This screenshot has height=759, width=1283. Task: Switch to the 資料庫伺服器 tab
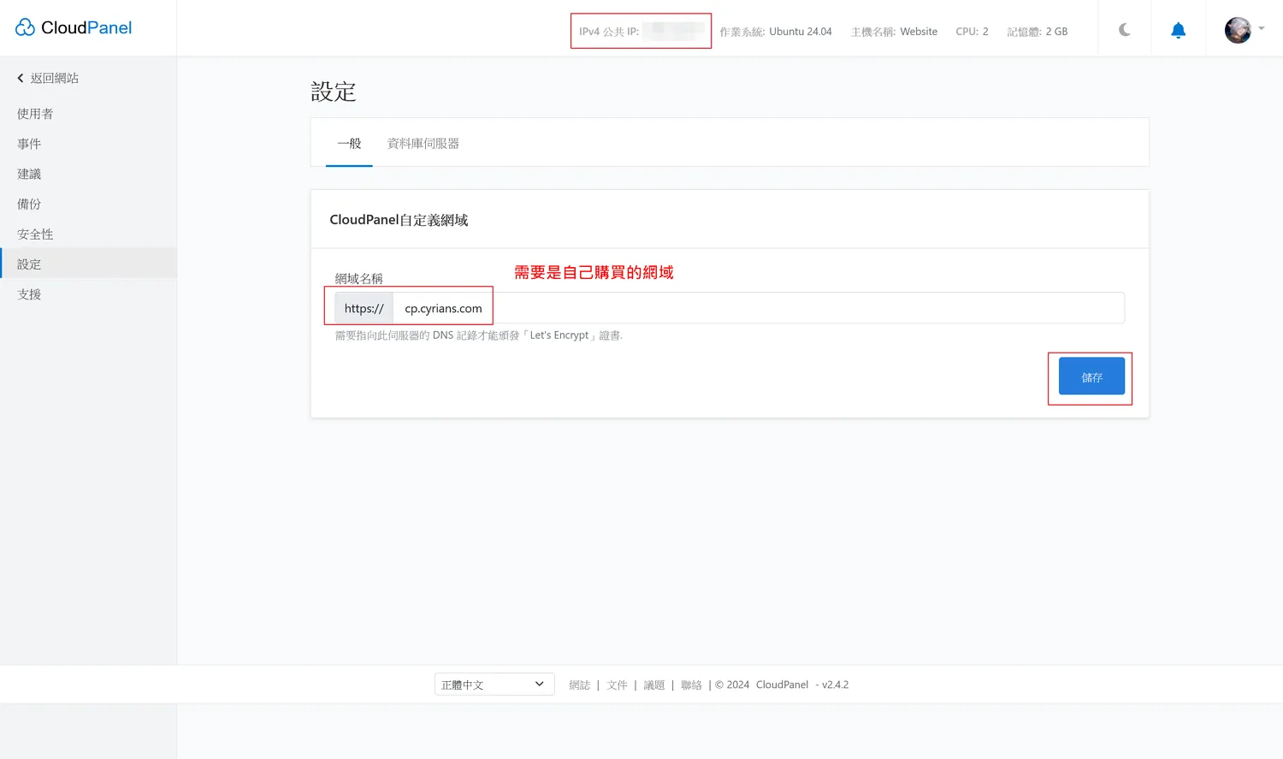pyautogui.click(x=423, y=143)
